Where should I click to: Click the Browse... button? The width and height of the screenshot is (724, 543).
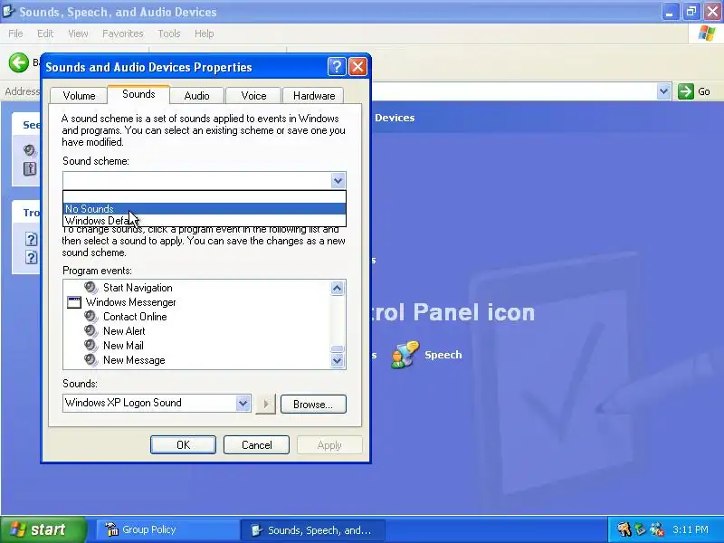(313, 404)
